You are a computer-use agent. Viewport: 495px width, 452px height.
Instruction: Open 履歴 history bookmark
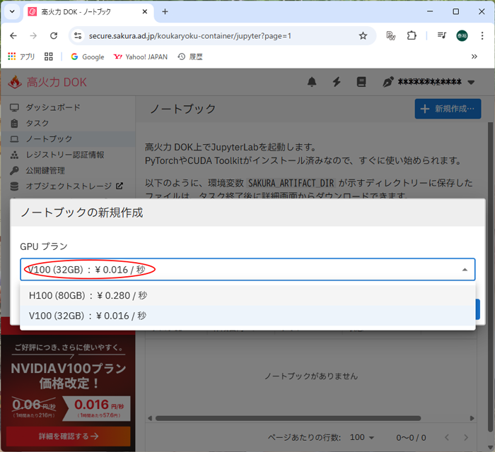(x=190, y=56)
